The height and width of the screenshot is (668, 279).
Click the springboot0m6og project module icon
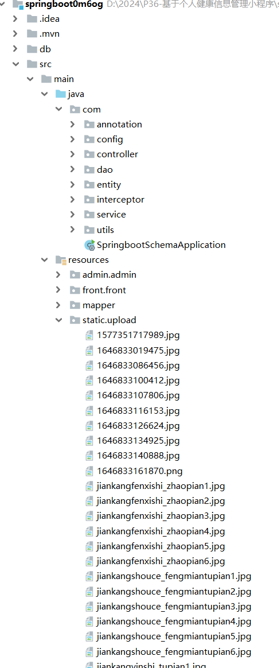[x=18, y=5]
